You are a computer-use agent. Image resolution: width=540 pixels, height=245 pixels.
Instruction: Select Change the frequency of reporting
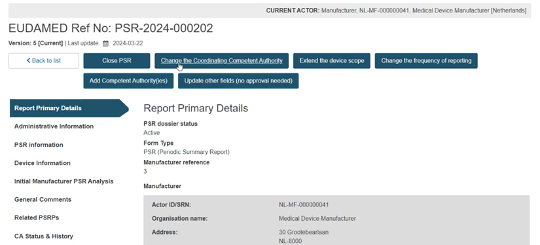pos(426,61)
